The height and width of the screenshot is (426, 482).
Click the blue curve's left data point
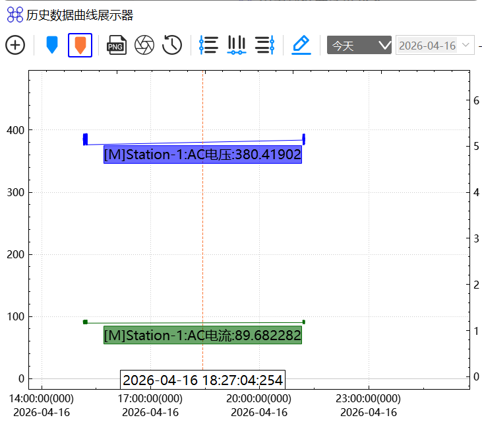(x=86, y=139)
